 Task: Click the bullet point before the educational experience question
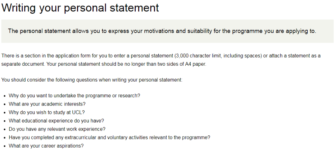pyautogui.click(x=4, y=121)
